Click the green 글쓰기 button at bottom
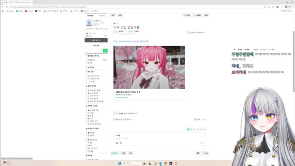 point(115,153)
